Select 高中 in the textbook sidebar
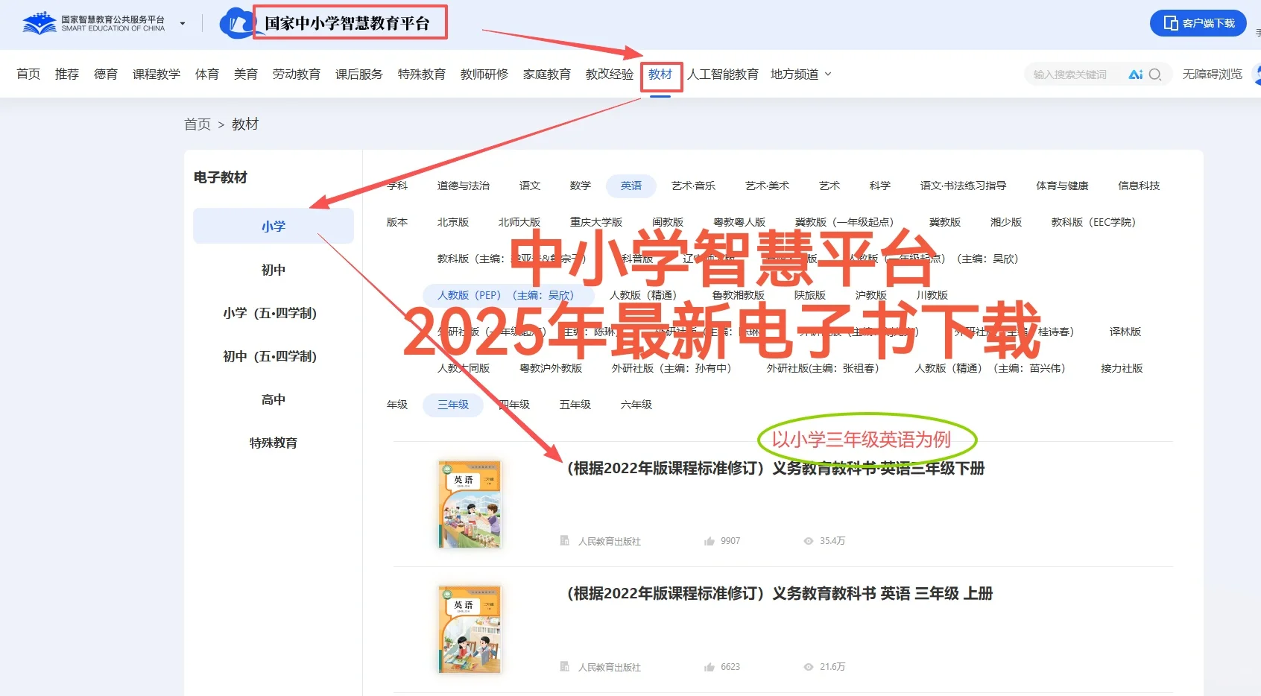The image size is (1261, 696). tap(274, 399)
